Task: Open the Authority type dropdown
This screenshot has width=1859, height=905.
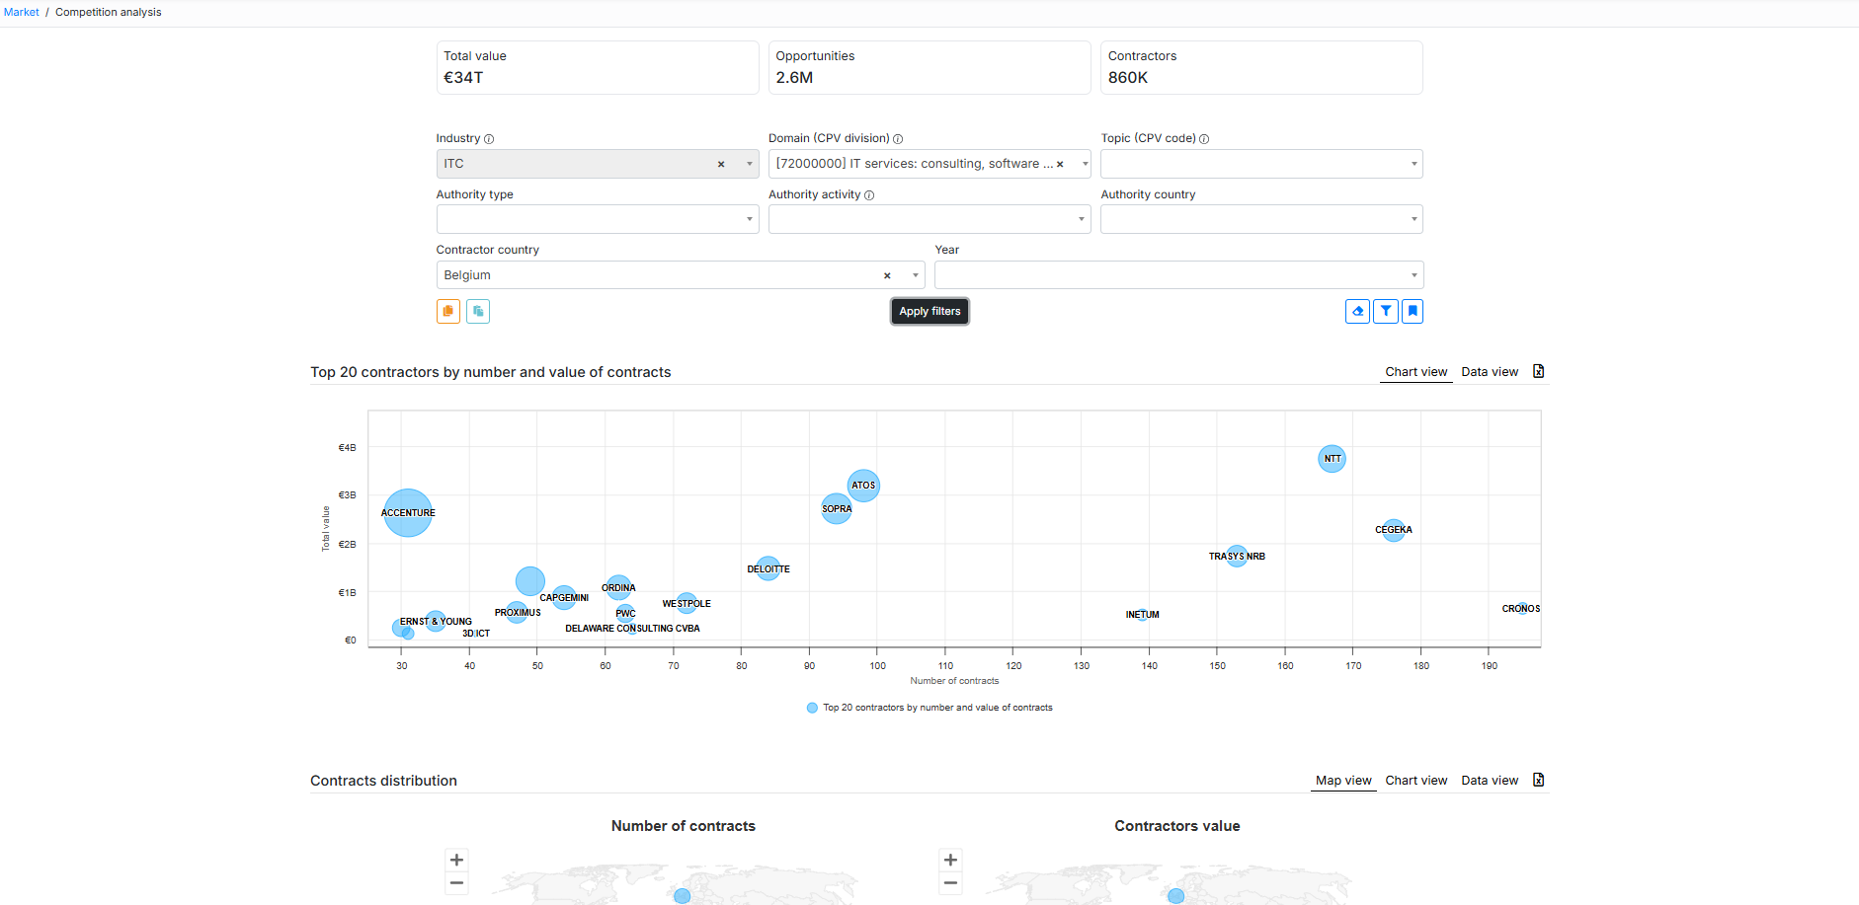Action: pyautogui.click(x=598, y=219)
